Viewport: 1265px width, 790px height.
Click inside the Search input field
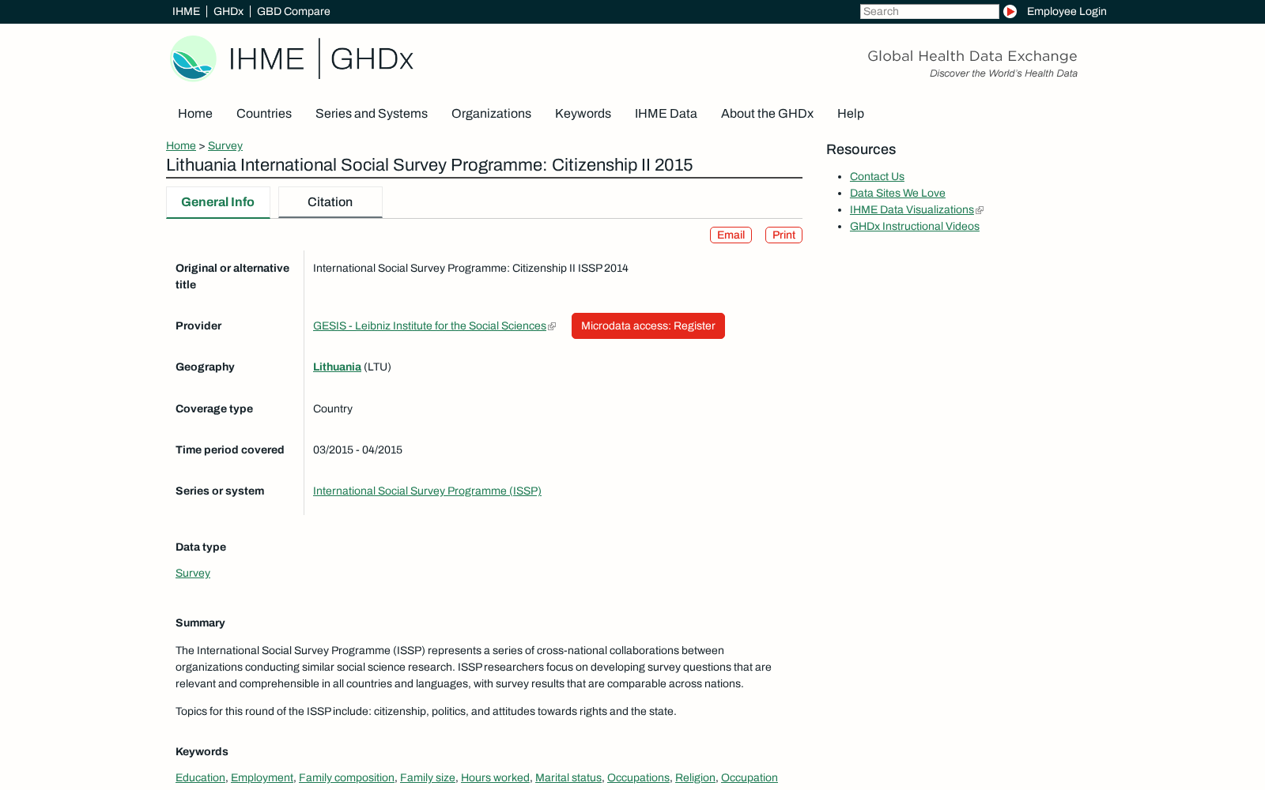pyautogui.click(x=929, y=11)
